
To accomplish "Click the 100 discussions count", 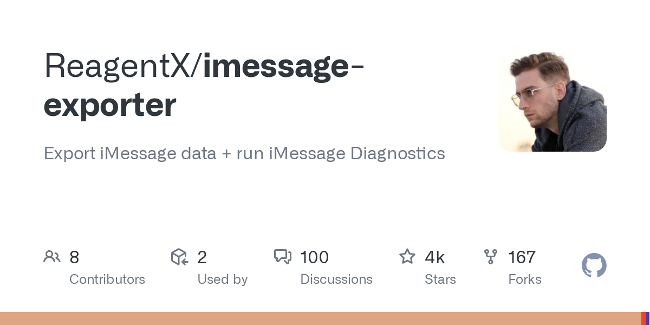I will pos(314,257).
